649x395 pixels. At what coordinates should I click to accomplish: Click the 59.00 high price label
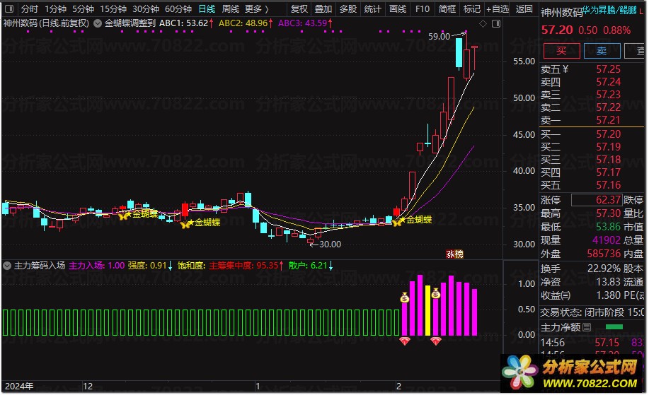[439, 36]
